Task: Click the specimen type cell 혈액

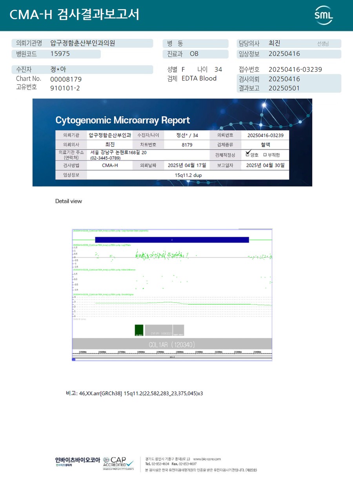Action: point(266,144)
